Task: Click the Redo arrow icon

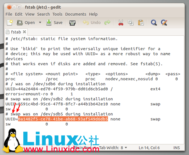Action: point(107,23)
